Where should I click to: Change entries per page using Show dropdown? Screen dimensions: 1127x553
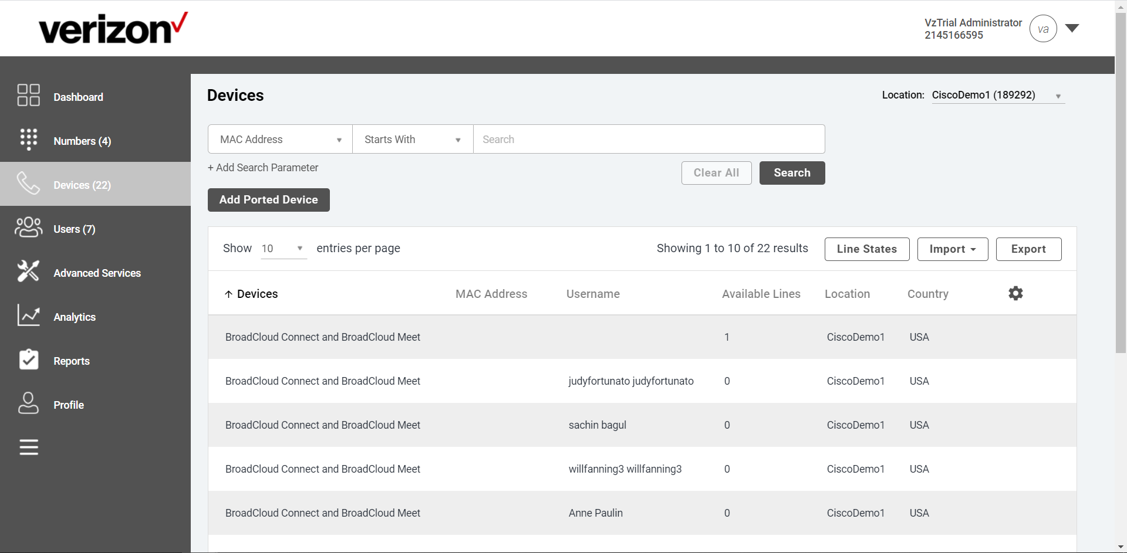click(x=284, y=248)
